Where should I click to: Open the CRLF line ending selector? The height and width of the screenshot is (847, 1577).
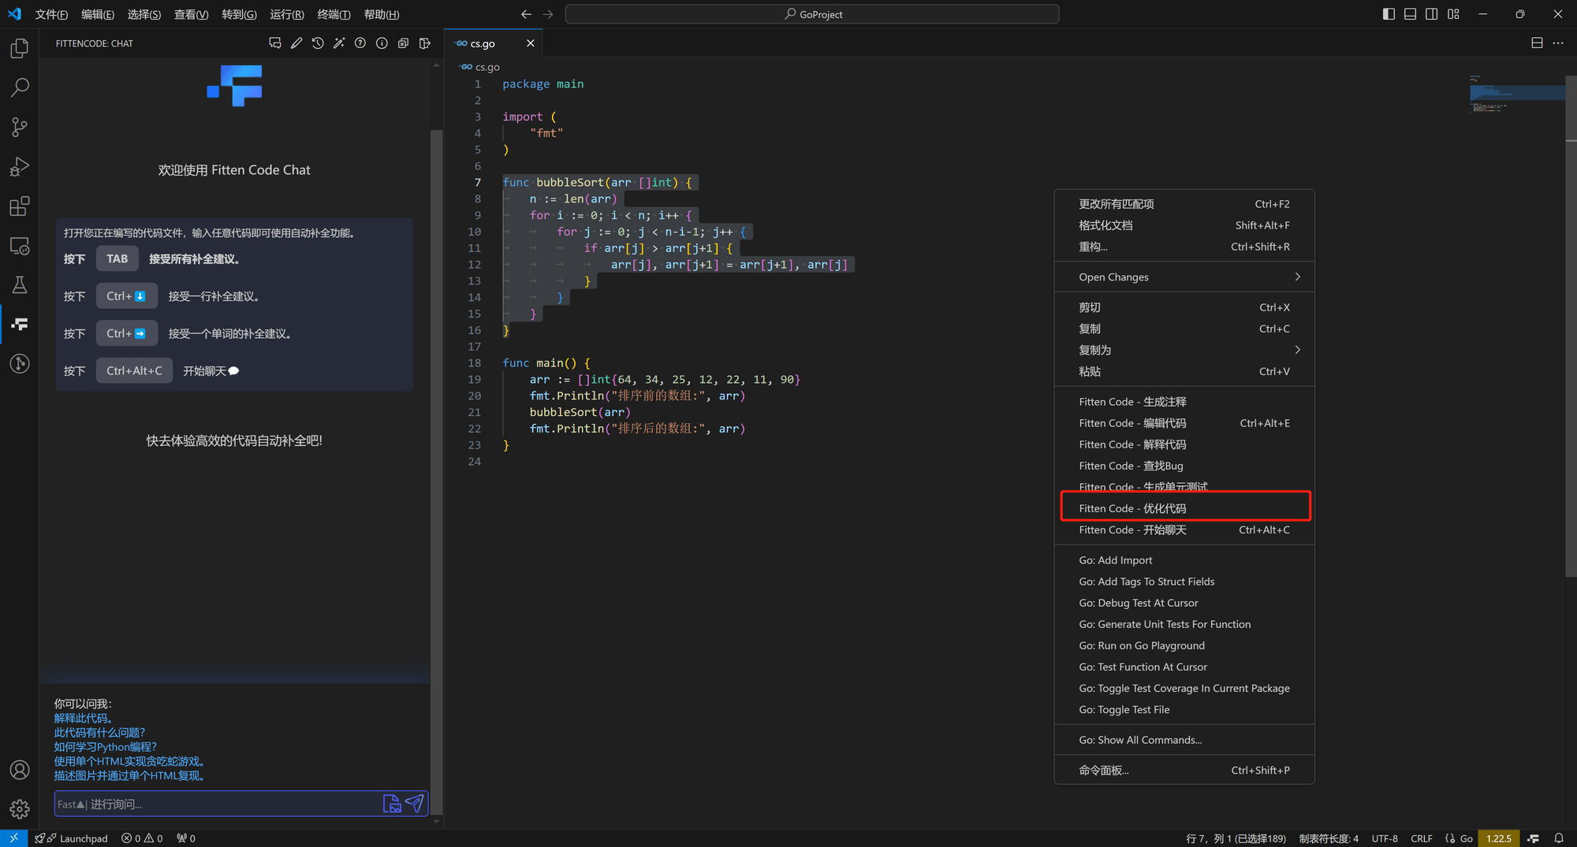point(1422,838)
